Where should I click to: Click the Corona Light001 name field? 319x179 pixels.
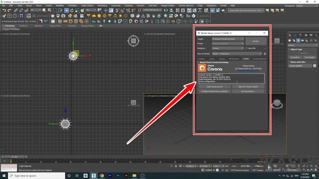tap(300, 66)
